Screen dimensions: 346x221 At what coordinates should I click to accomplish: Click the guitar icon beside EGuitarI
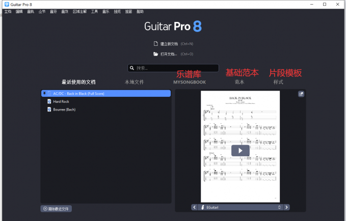[203, 207]
